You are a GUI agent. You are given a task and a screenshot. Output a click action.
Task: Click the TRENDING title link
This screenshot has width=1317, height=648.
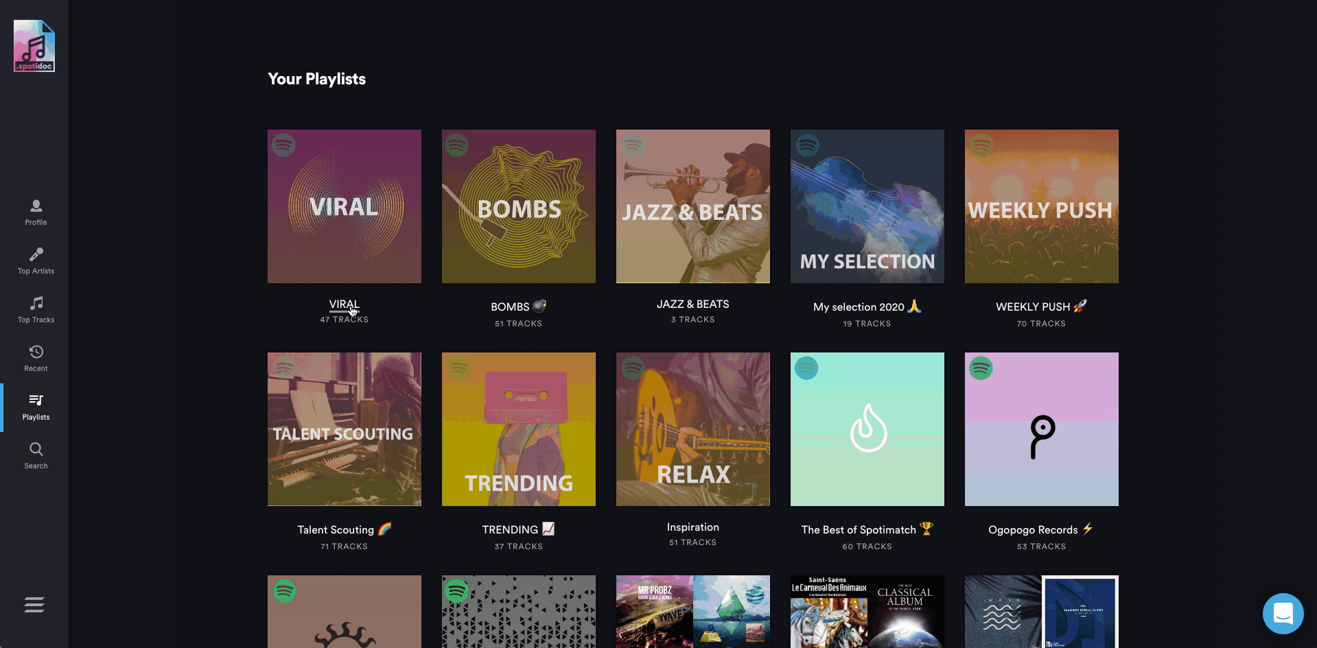[518, 529]
